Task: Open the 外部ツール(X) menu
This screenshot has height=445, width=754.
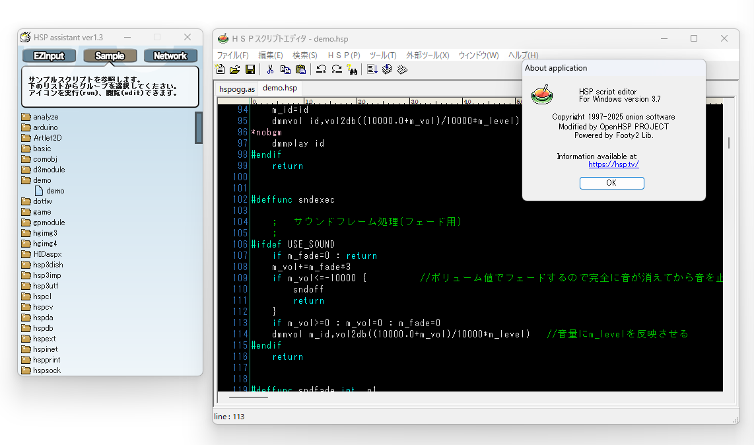Action: coord(427,55)
